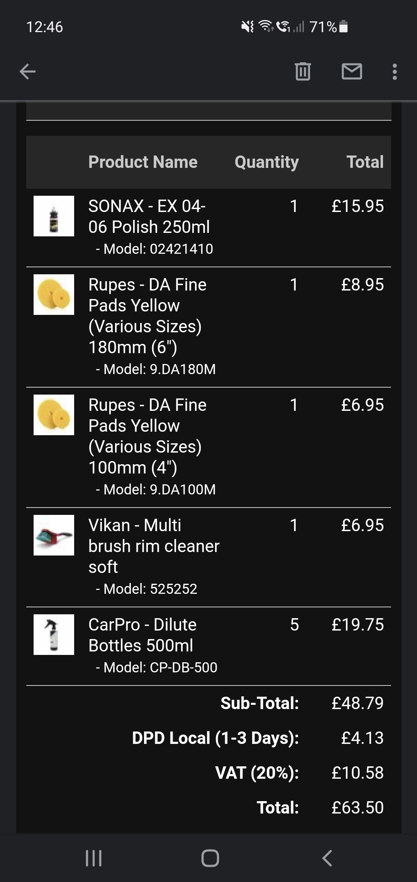The image size is (417, 882).
Task: Tap the Wi-Fi status icon
Action: click(x=266, y=26)
